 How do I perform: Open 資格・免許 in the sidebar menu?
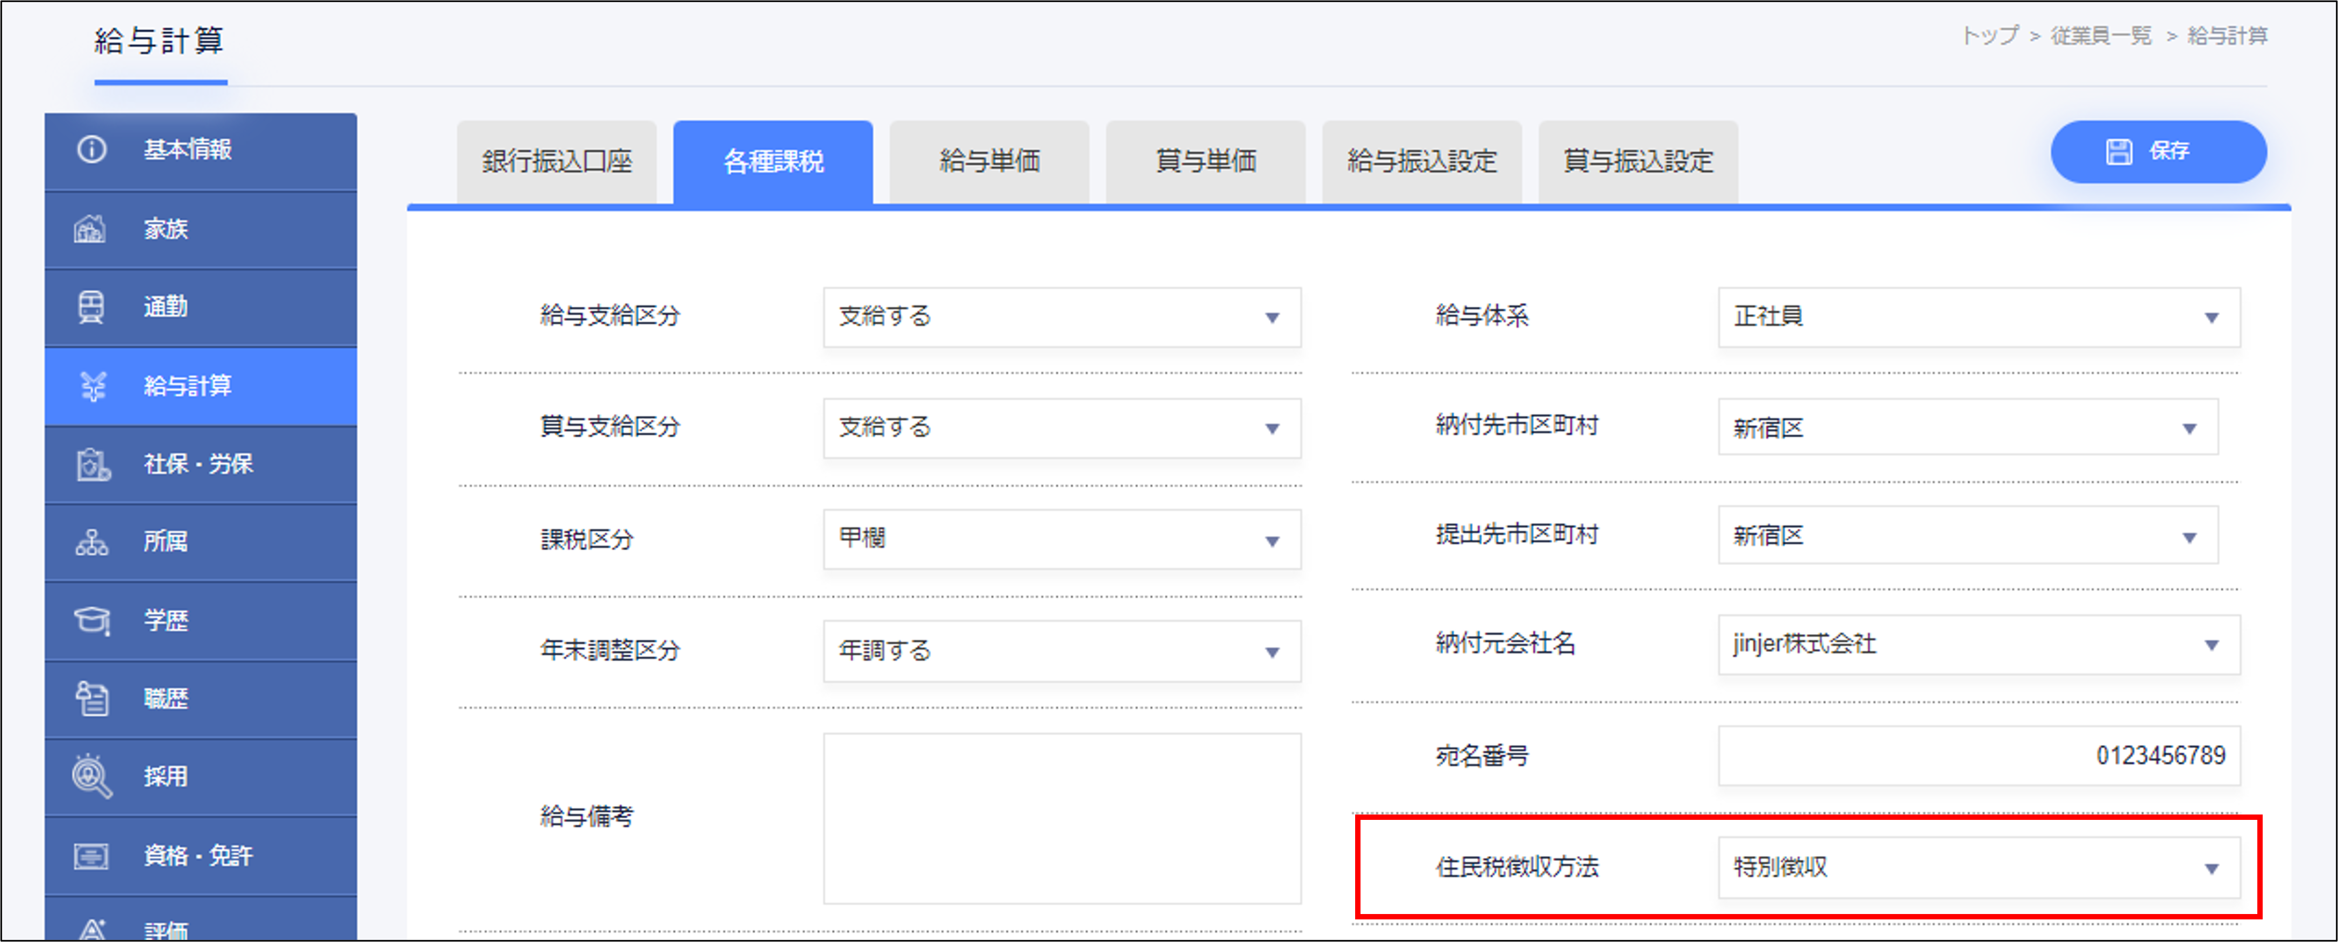pos(201,856)
